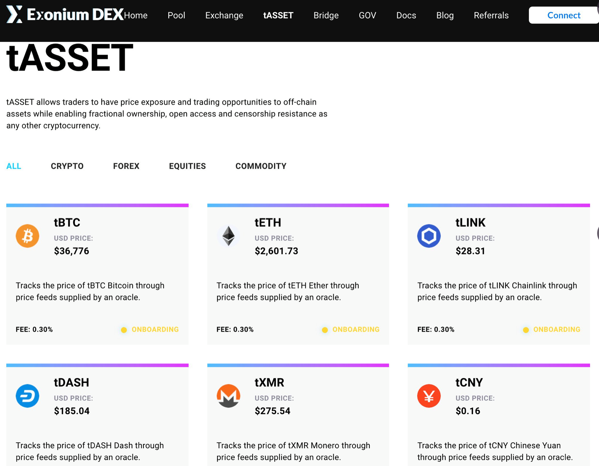Screen dimensions: 599x466
Task: Click the $0.16 tCNY price
Action: point(468,411)
